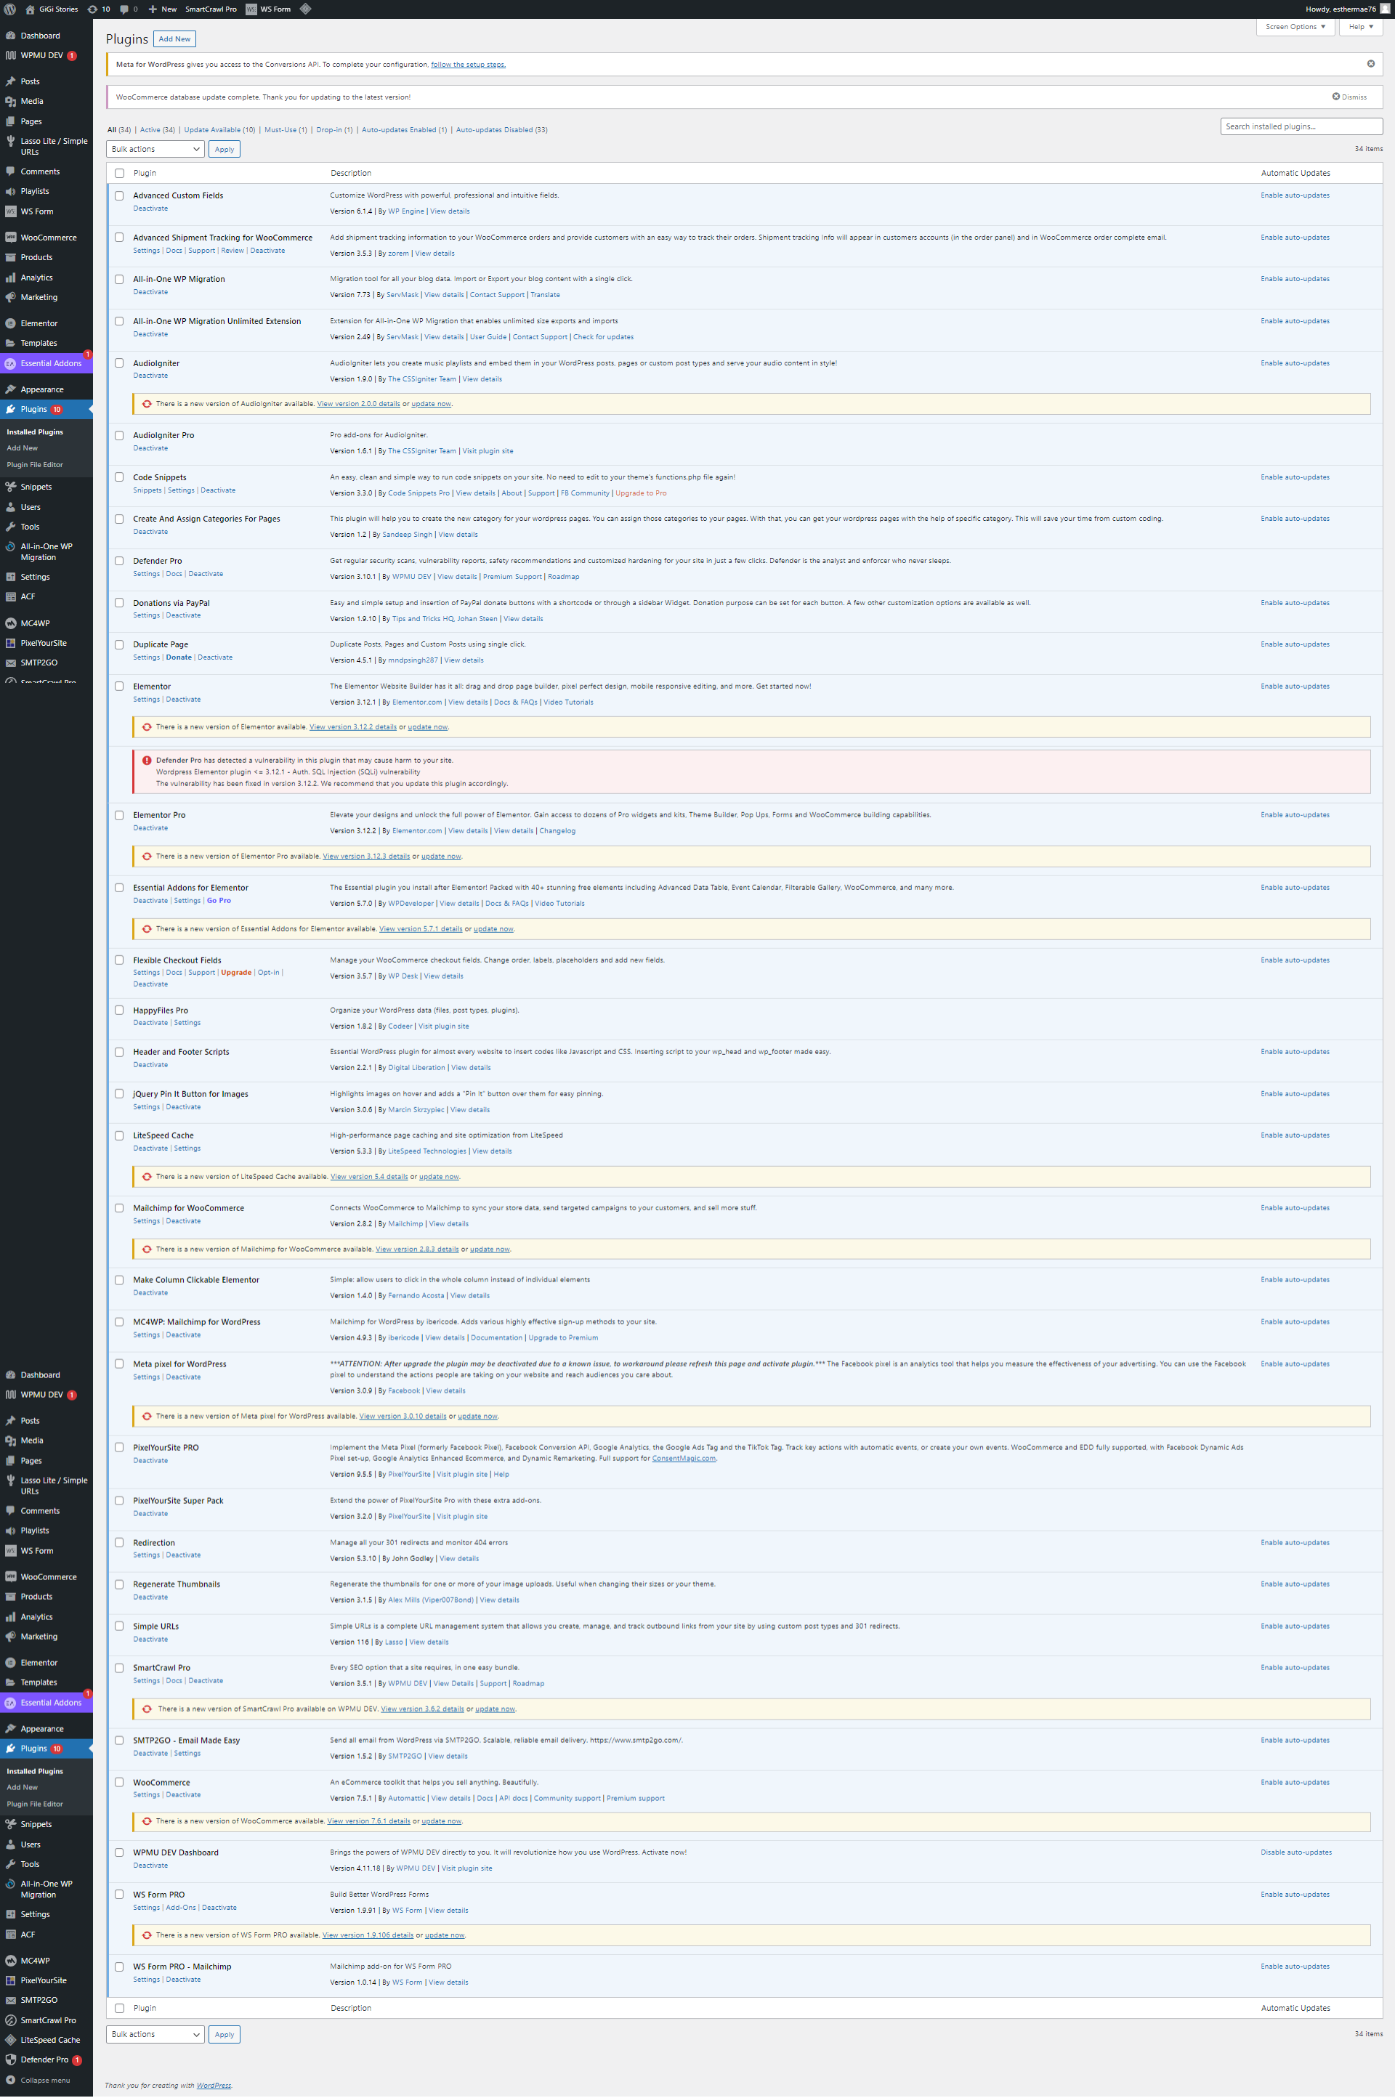
Task: Select the Advanced Custom Fields checkbox
Action: [119, 195]
